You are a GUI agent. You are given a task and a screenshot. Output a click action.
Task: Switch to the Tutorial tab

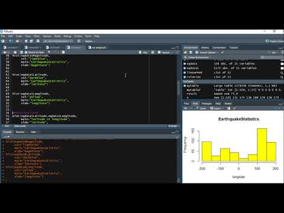[x=234, y=47]
